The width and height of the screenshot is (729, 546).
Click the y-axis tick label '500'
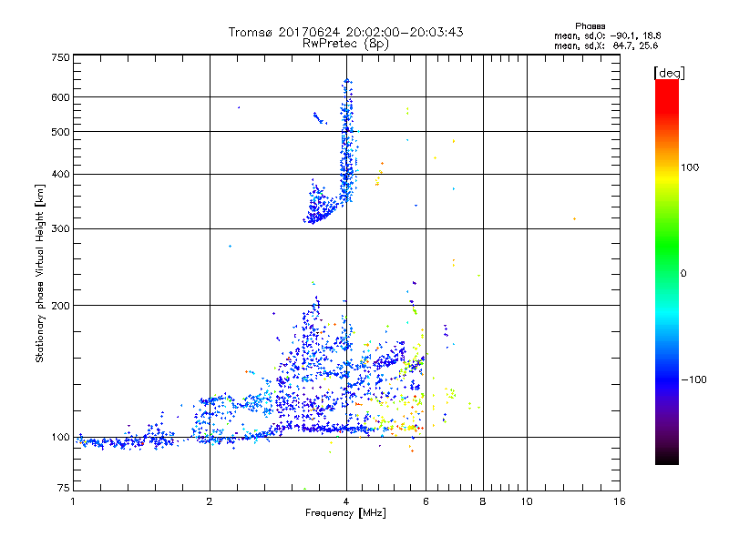[x=60, y=132]
